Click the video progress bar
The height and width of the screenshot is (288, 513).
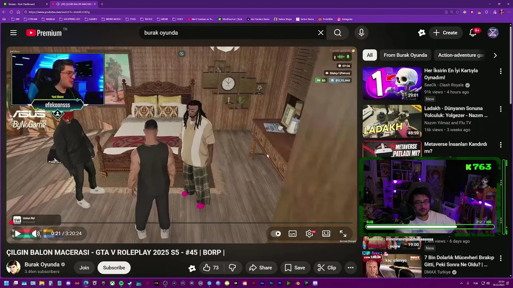[x=181, y=223]
